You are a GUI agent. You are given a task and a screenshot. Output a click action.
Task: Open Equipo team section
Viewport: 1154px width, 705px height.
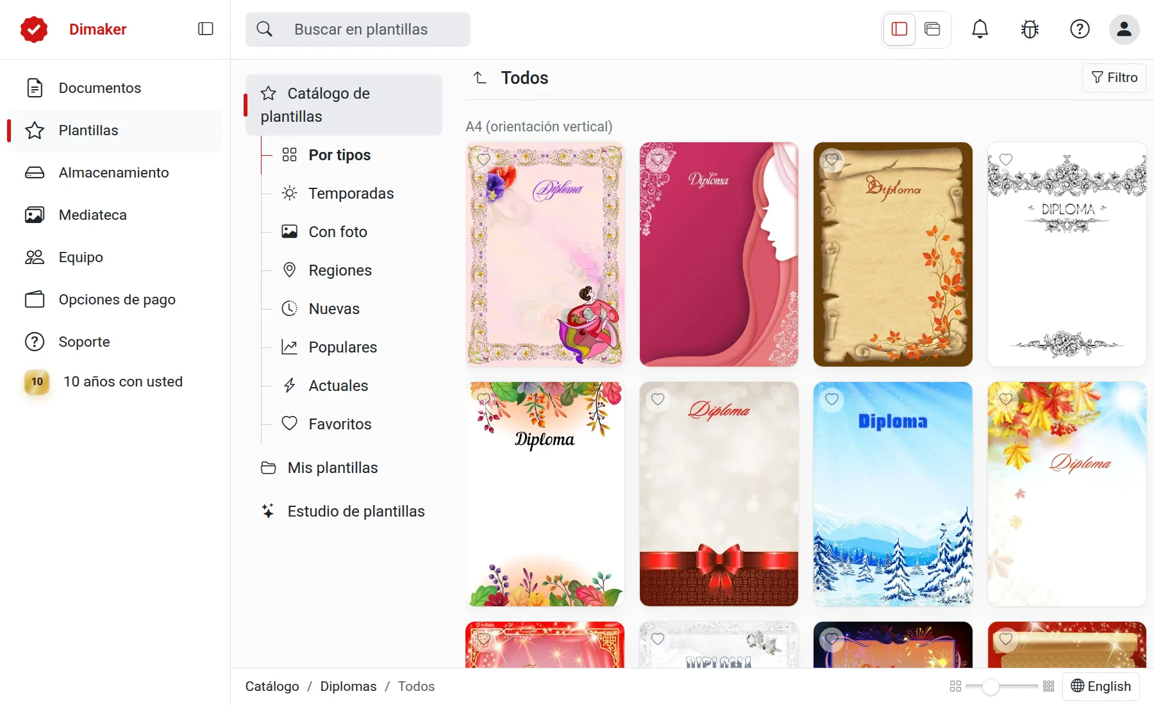click(x=115, y=257)
